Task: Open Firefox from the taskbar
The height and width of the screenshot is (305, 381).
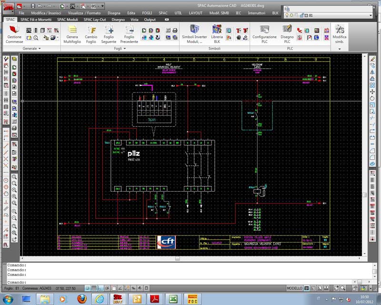Action: point(81,299)
